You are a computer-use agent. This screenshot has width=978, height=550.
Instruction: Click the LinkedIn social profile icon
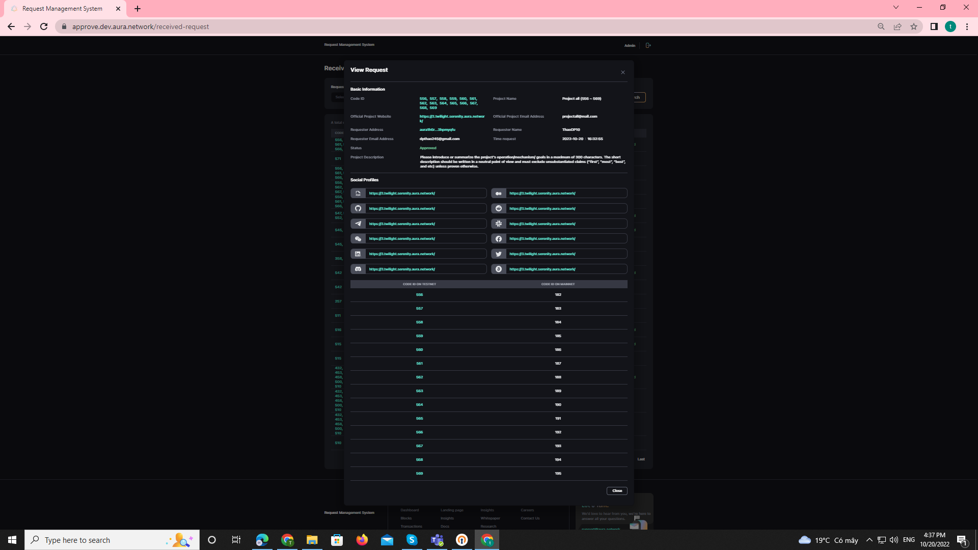coord(358,254)
